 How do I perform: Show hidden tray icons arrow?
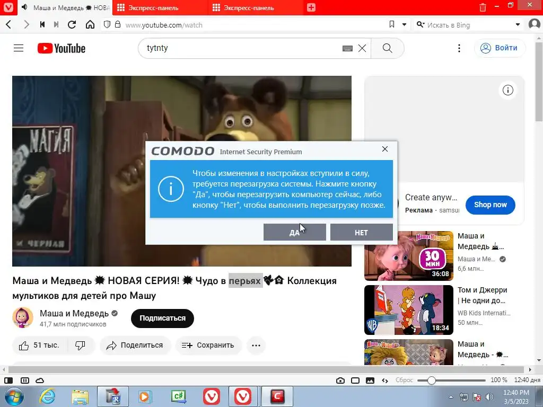coord(451,397)
